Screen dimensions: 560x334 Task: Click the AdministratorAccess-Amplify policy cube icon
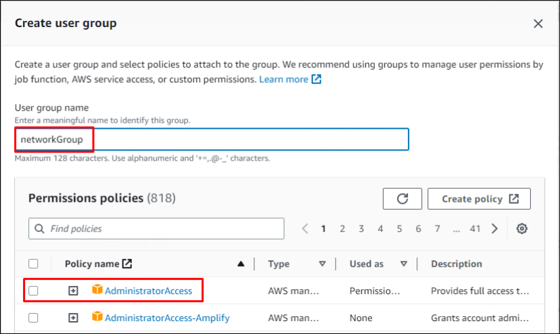point(97,318)
